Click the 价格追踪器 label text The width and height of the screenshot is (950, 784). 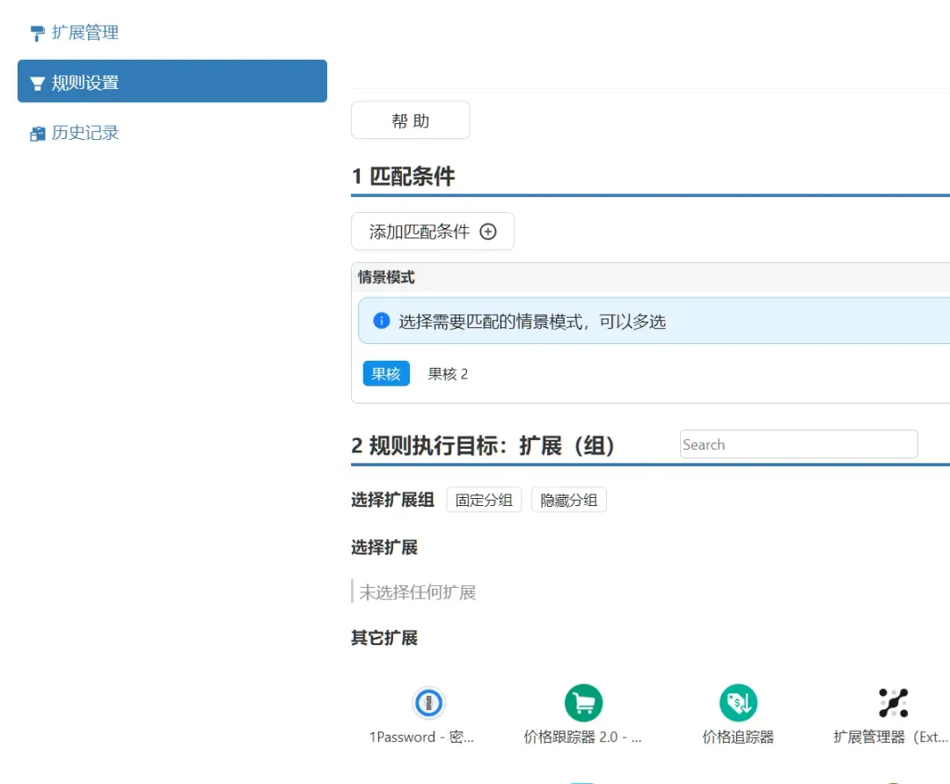click(x=738, y=736)
